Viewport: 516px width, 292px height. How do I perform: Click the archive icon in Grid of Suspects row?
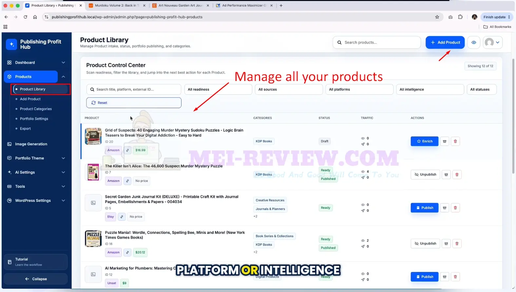click(x=445, y=141)
